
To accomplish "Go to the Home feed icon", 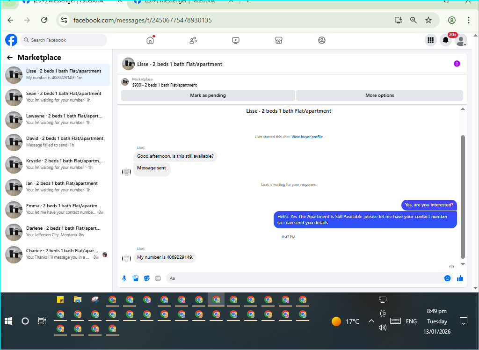I will [x=150, y=40].
